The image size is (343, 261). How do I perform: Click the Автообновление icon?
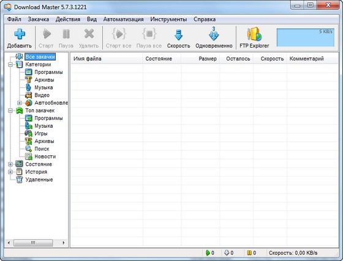[28, 103]
